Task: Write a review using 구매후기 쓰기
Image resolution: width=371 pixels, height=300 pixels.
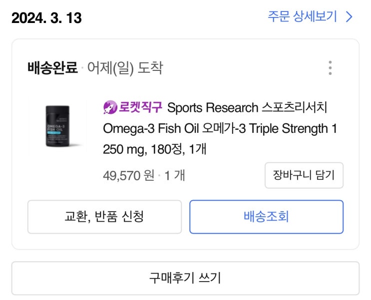Action: [185, 278]
